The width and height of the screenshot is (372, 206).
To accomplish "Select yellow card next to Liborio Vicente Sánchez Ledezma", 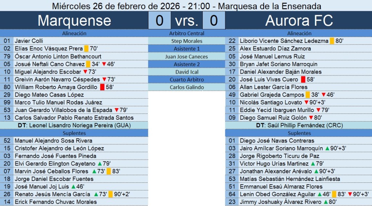I will tap(332, 41).
